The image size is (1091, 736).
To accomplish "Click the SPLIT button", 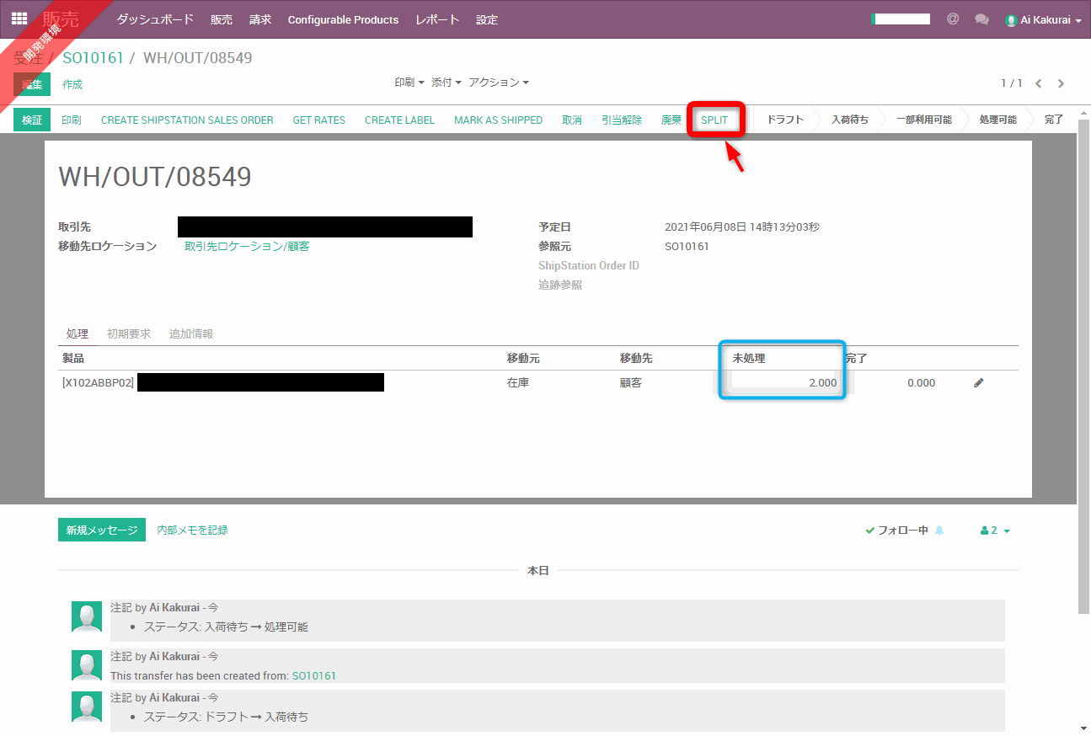I will tap(714, 120).
